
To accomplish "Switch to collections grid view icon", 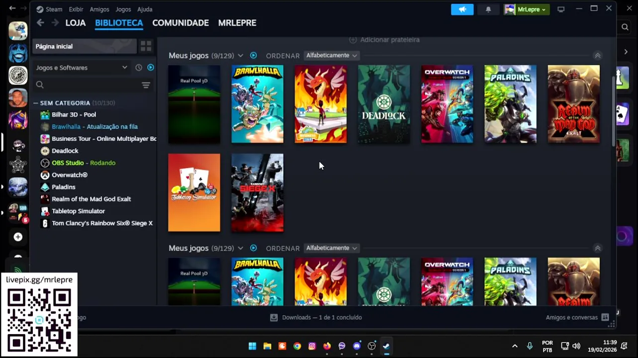I will [146, 46].
